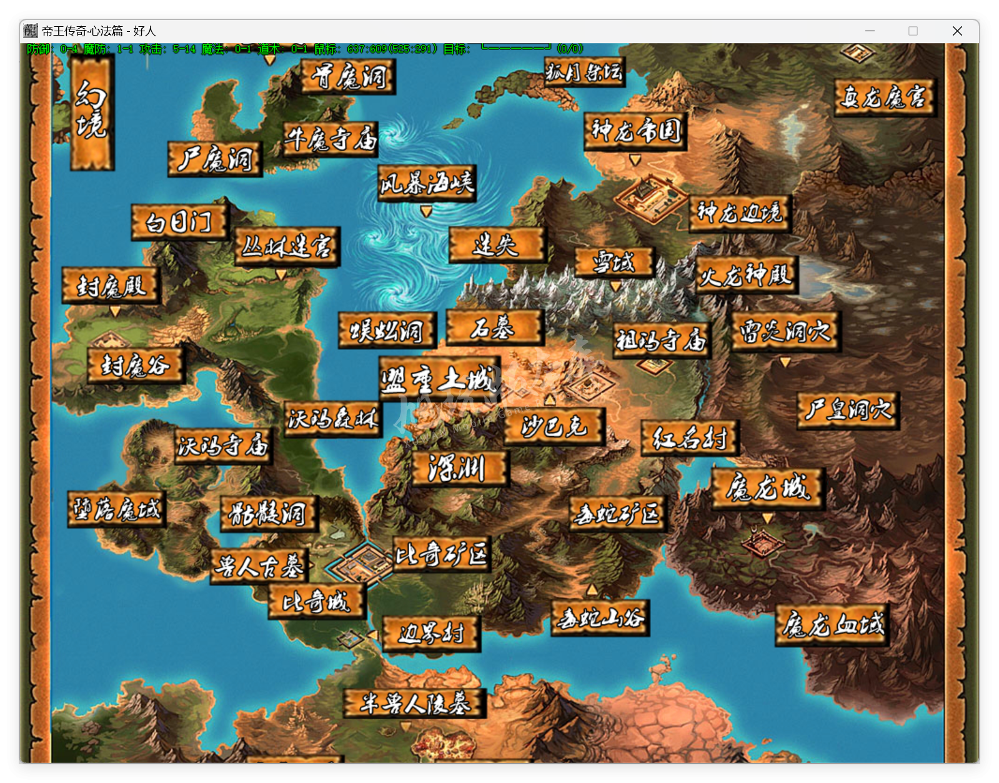Click the arrow marker below 雷炎洞穴

785,362
